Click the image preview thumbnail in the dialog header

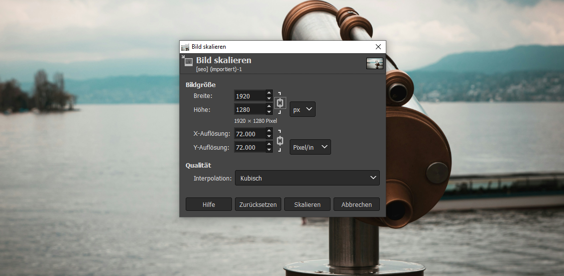point(375,63)
